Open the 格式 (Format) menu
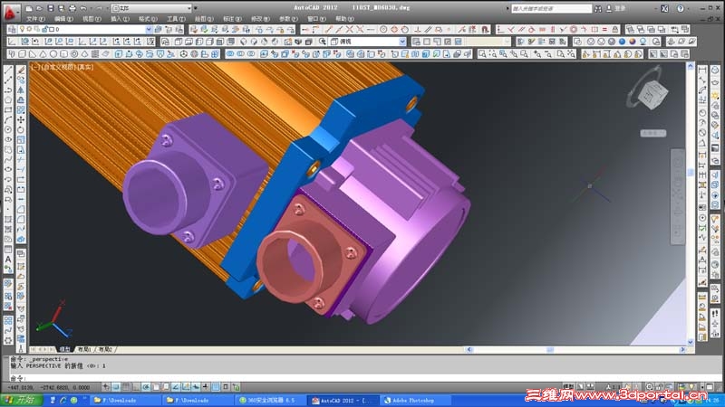The image size is (725, 407). coord(148,19)
